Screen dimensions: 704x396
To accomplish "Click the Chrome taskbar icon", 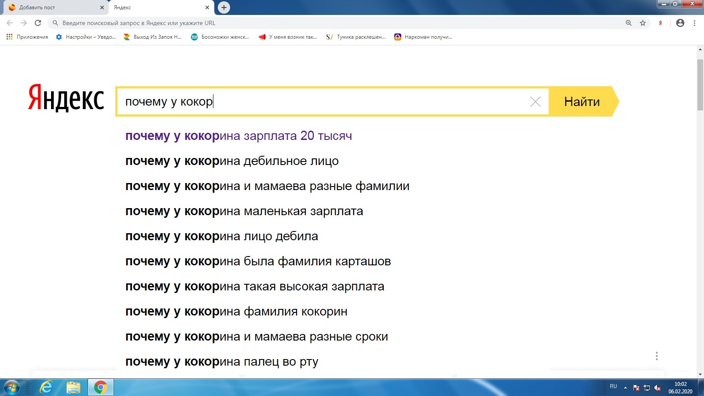I will click(x=100, y=388).
